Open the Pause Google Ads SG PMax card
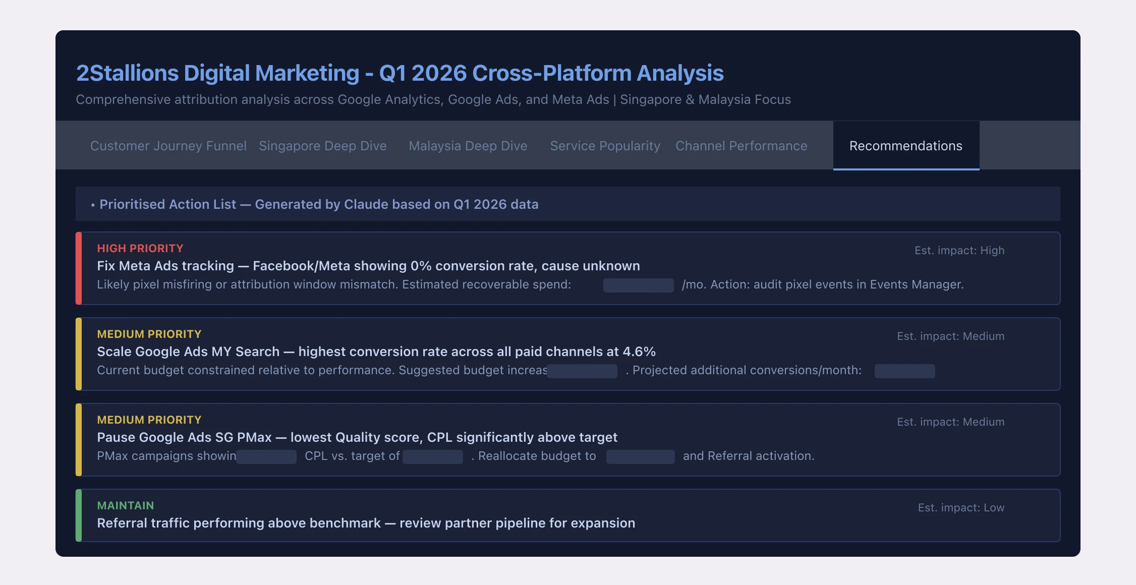 click(357, 437)
